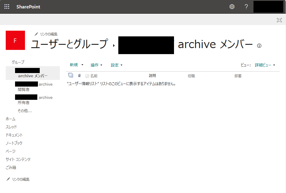Click the group info circle icon
The width and height of the screenshot is (286, 193).
coord(259,46)
